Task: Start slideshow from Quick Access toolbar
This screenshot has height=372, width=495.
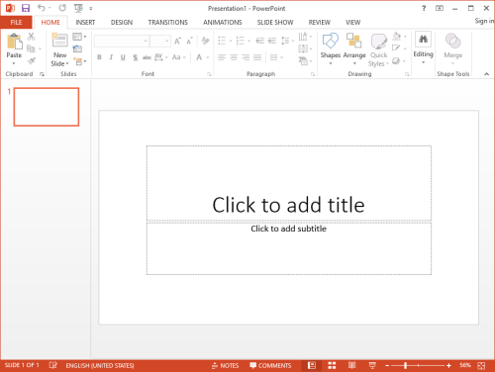Action: 78,8
